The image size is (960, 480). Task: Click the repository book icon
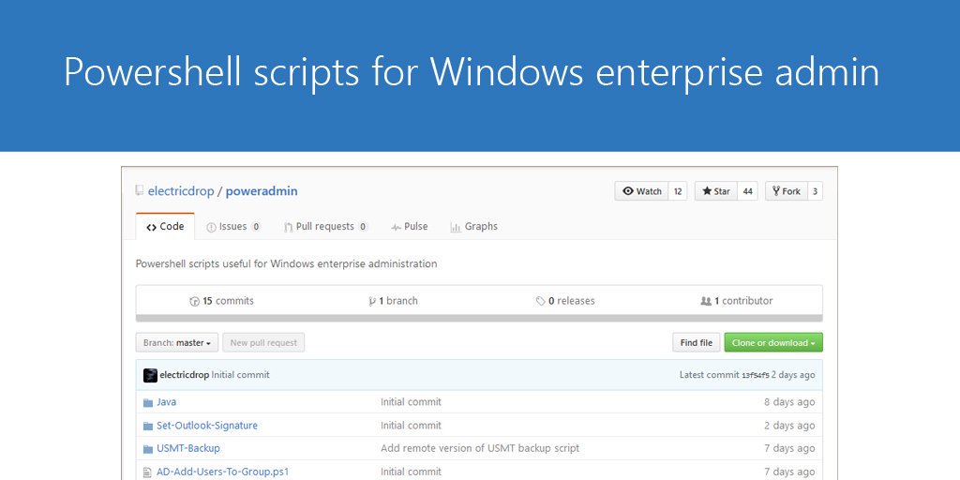[140, 190]
